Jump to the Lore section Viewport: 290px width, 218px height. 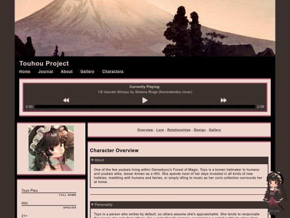click(160, 130)
